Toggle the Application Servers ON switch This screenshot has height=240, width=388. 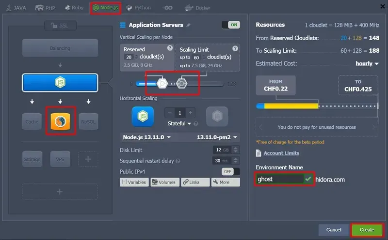(230, 25)
